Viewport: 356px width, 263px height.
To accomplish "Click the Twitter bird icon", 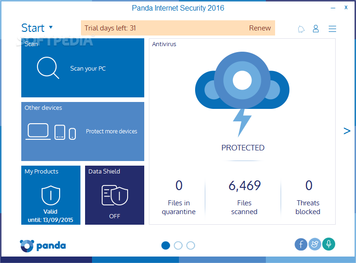I will coord(315,244).
